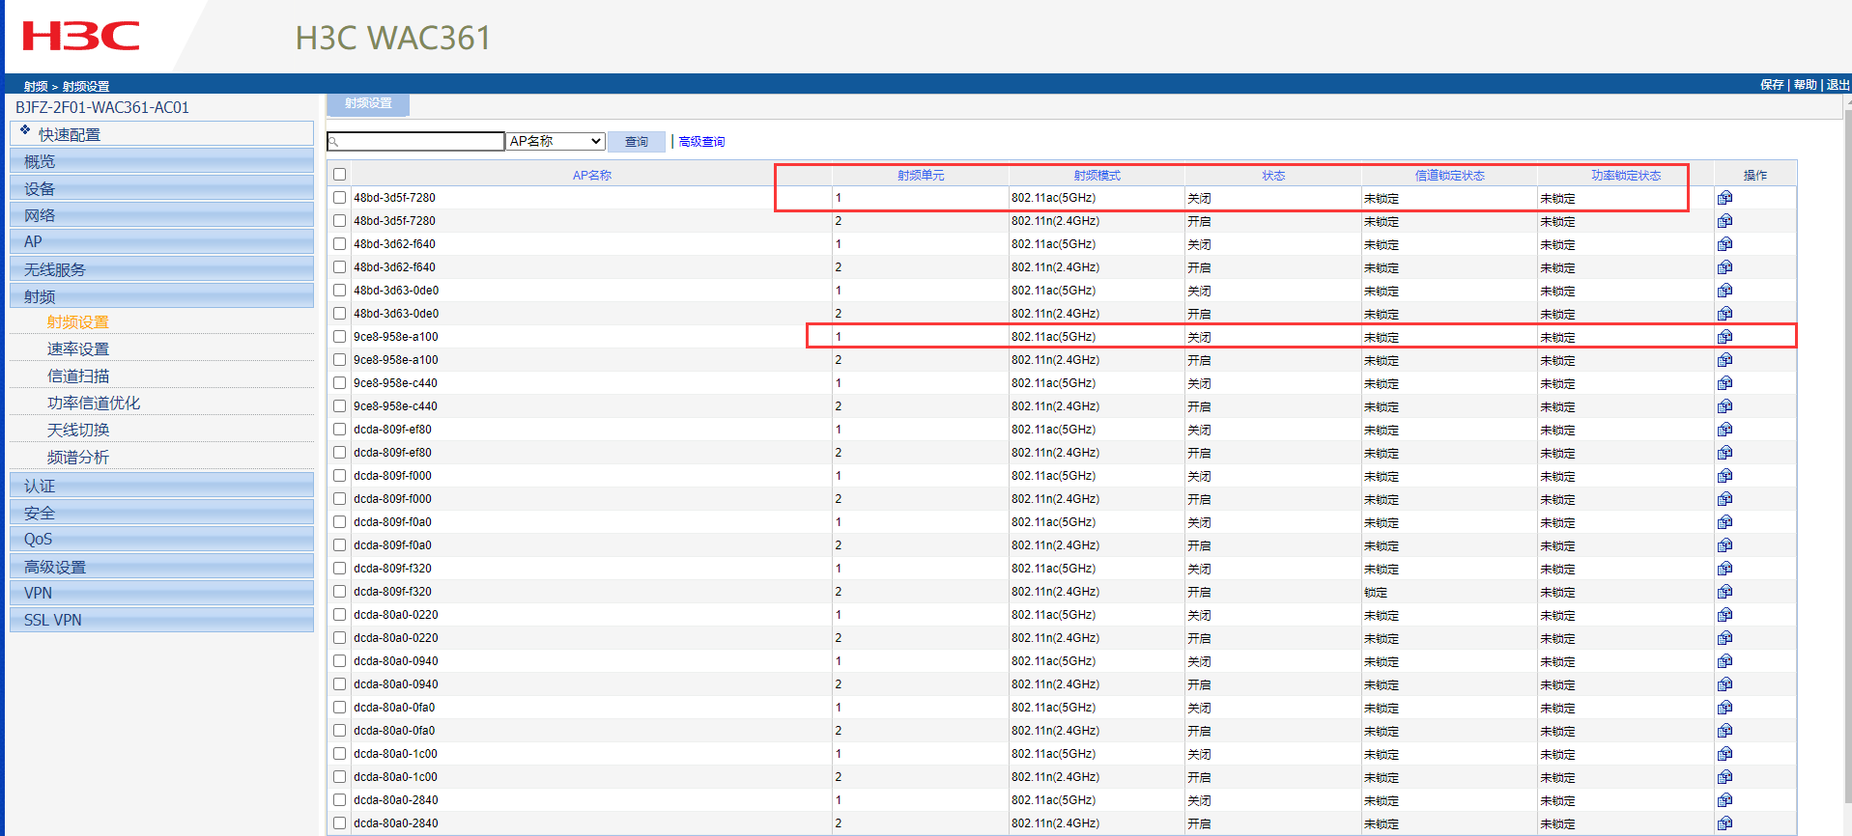Open the AP名称 search field dropdown
This screenshot has height=836, width=1852.
pyautogui.click(x=556, y=142)
